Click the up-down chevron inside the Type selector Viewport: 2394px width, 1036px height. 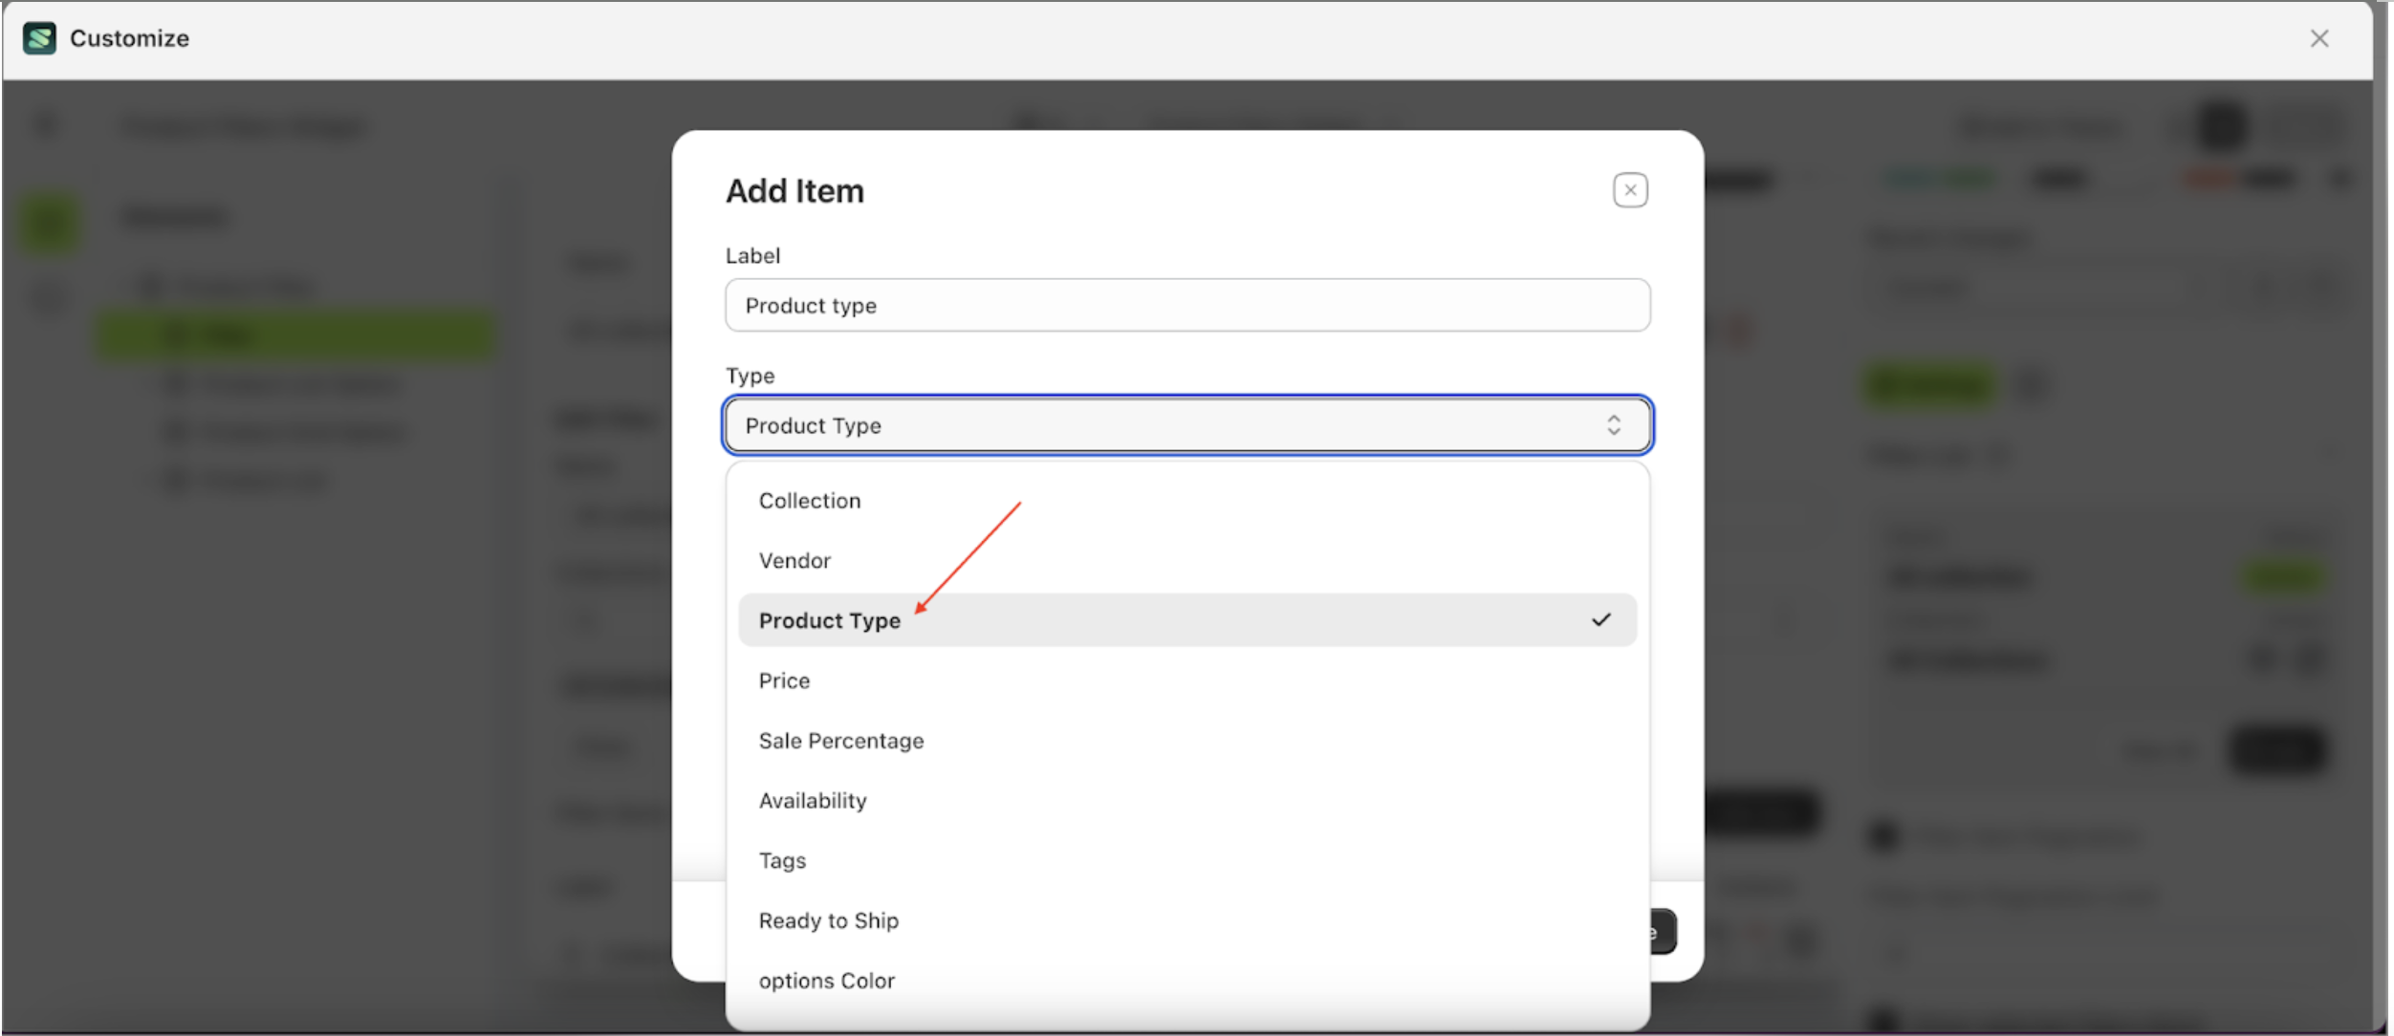click(1614, 425)
